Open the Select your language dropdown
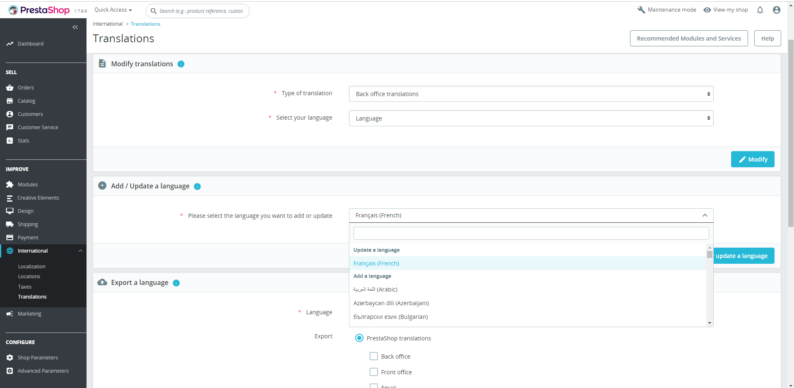 [531, 118]
